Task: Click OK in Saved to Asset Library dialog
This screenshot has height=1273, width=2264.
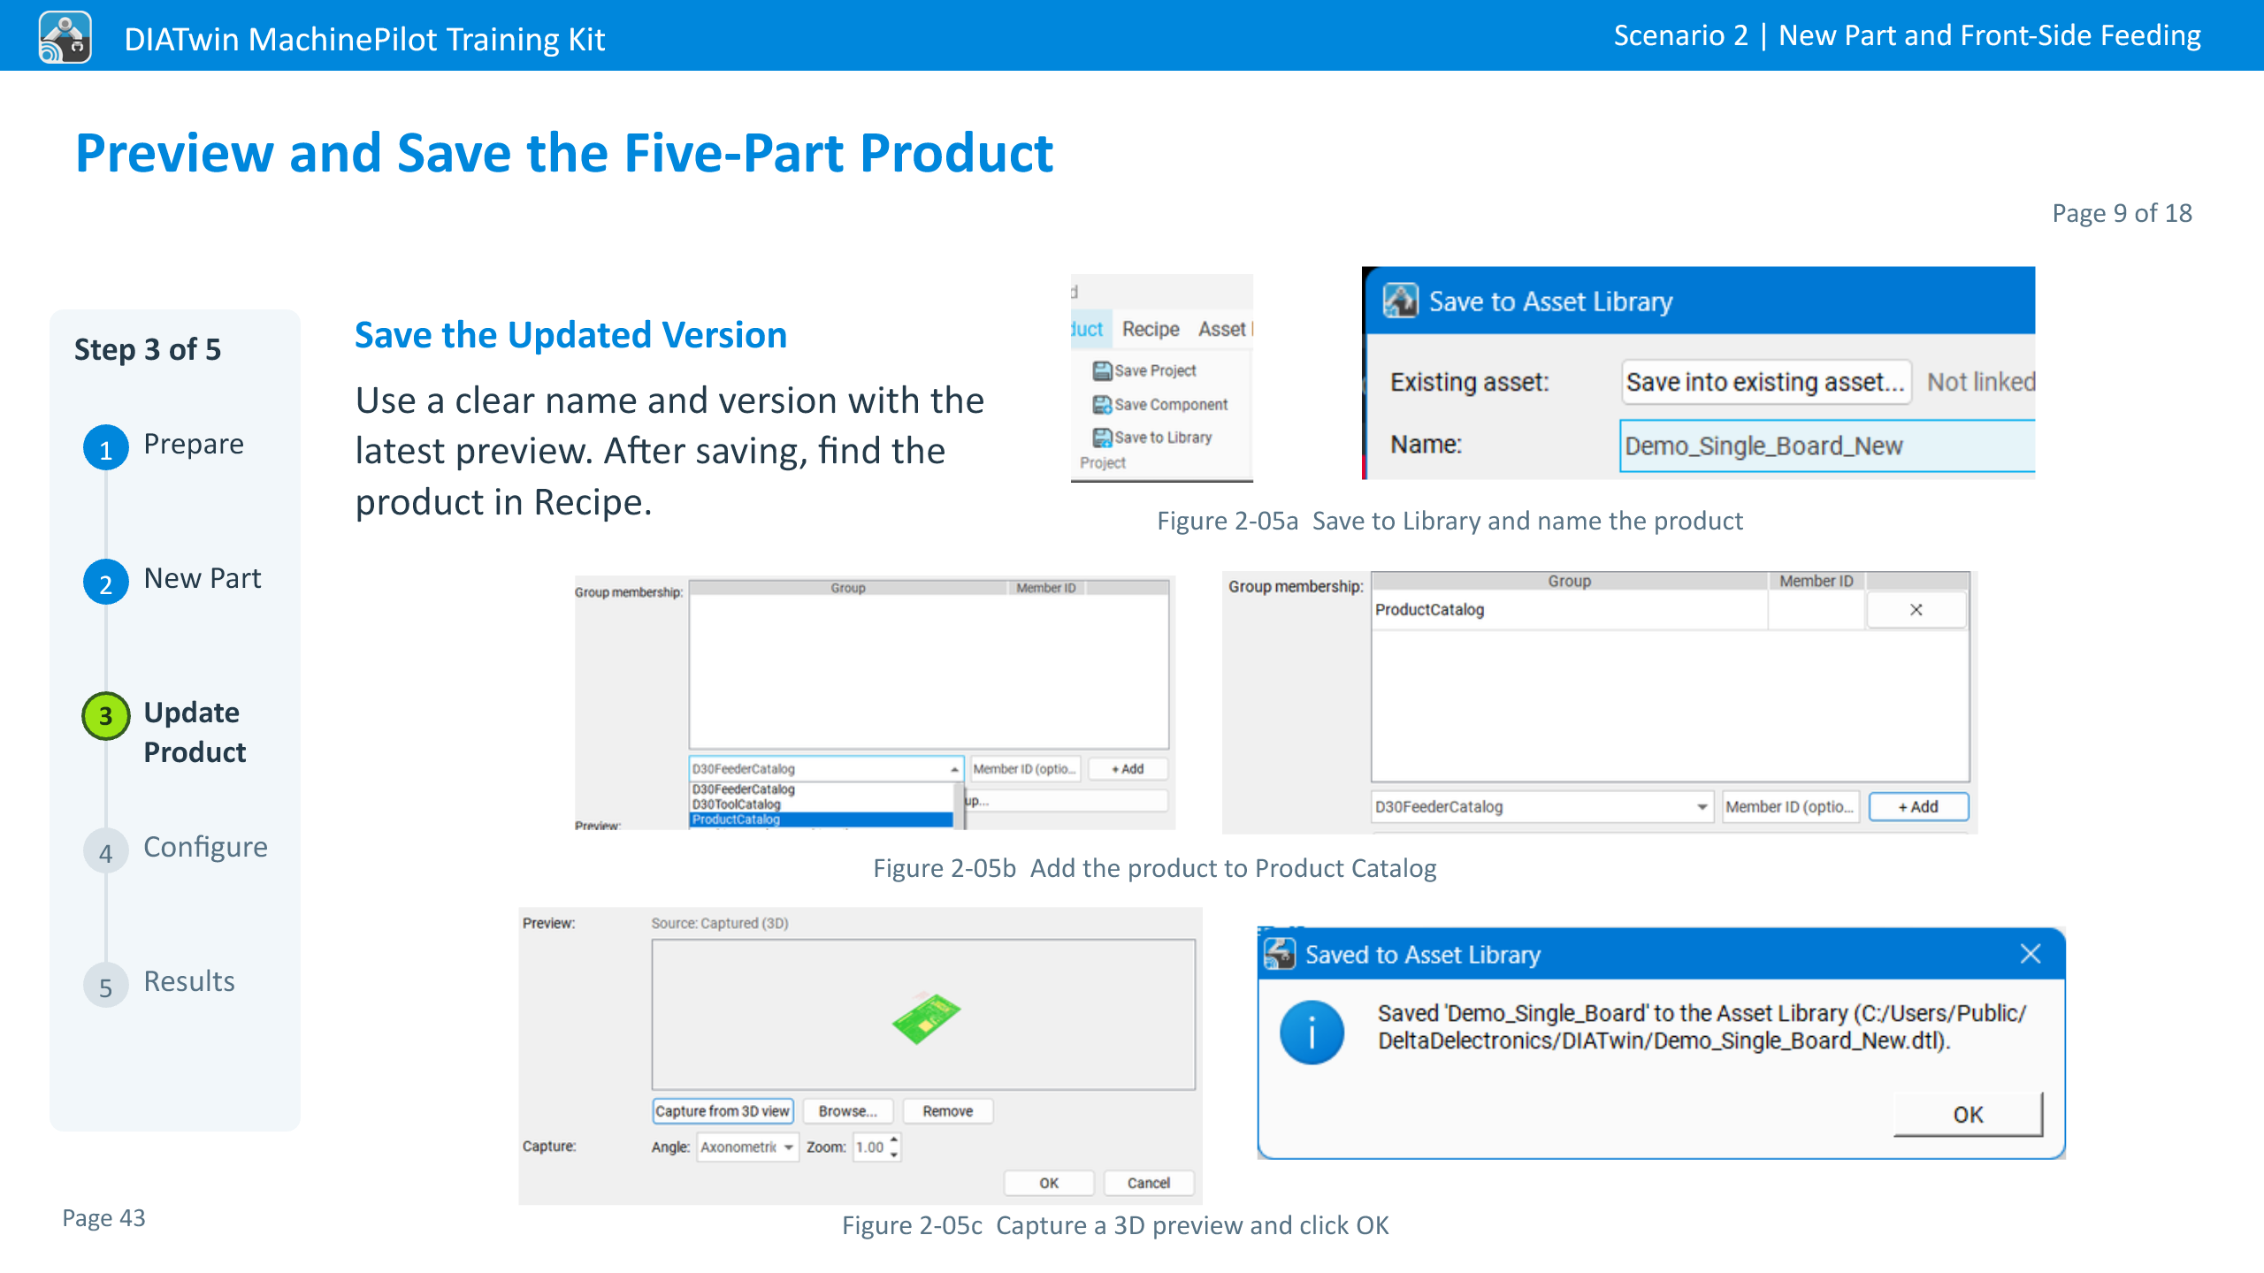Action: (1969, 1114)
